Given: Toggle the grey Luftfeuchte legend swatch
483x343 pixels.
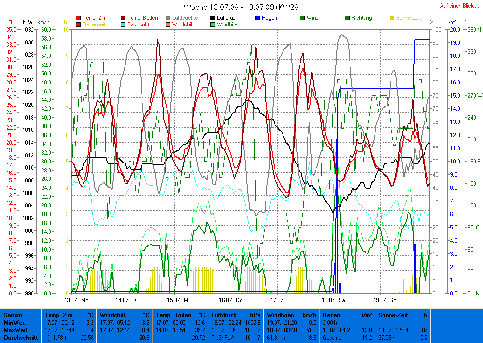Looking at the screenshot, I should coord(168,18).
